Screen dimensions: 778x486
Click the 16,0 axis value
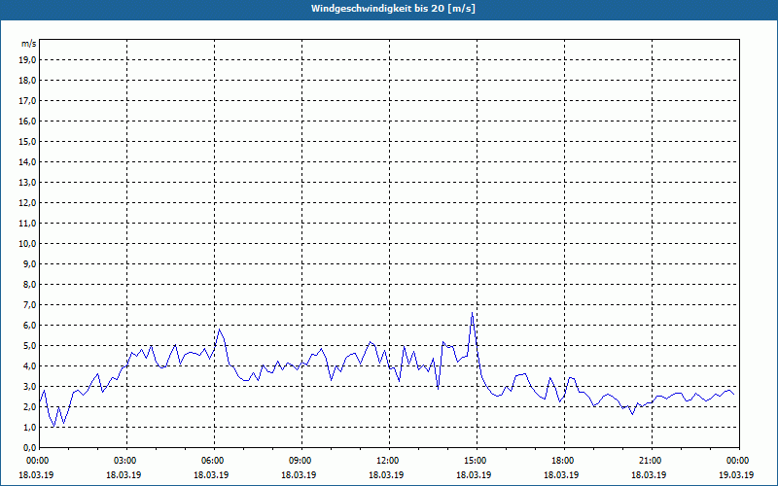(28, 121)
